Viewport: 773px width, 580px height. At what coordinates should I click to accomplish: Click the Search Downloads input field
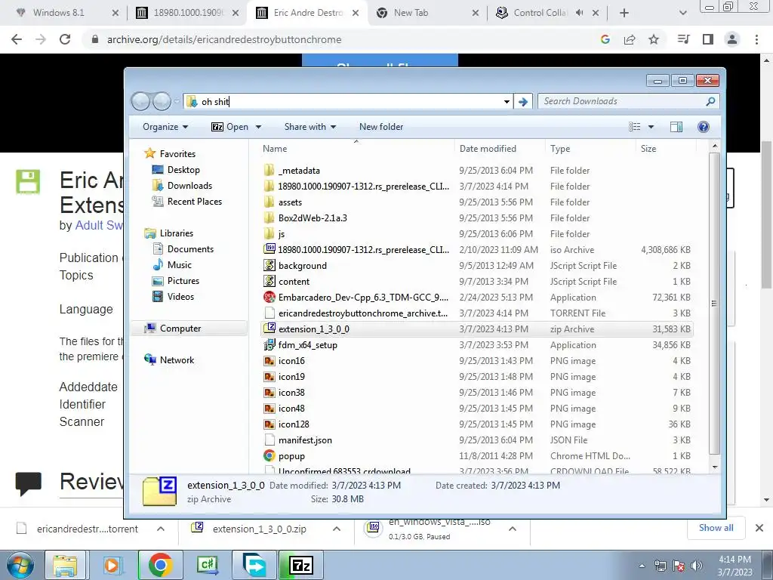(621, 101)
